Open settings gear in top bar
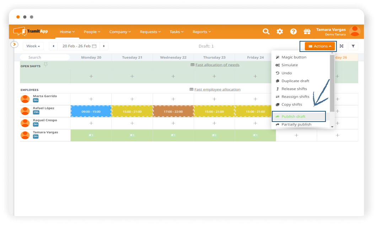The height and width of the screenshot is (225, 377). point(280,32)
